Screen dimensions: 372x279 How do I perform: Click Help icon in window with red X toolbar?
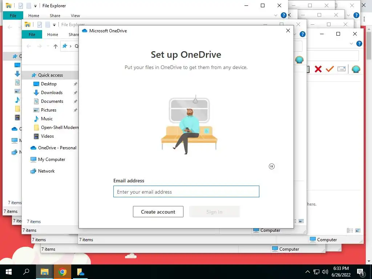pos(359,44)
